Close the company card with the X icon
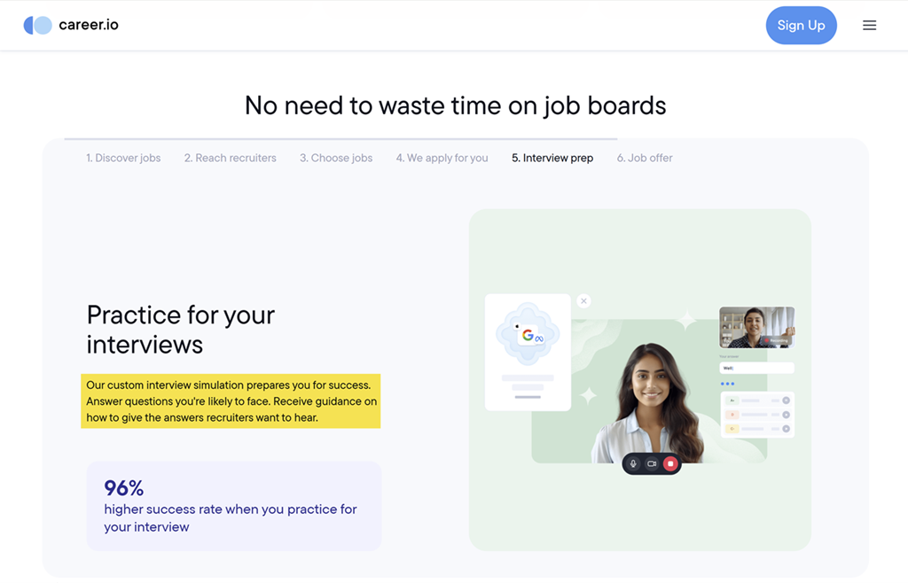 tap(583, 301)
